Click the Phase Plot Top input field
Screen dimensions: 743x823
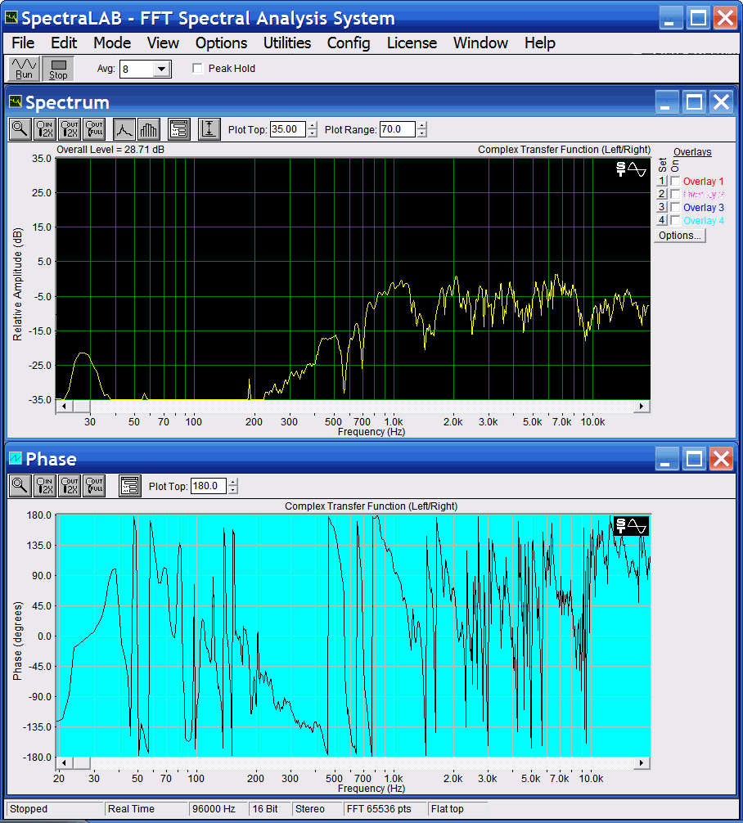(208, 486)
